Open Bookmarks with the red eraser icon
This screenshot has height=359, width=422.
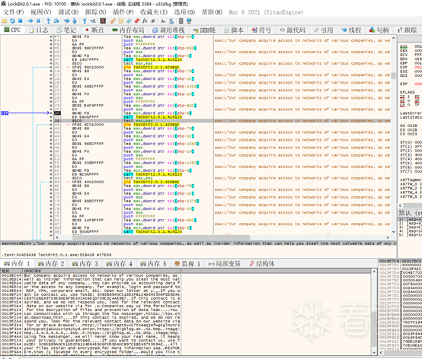click(x=137, y=21)
